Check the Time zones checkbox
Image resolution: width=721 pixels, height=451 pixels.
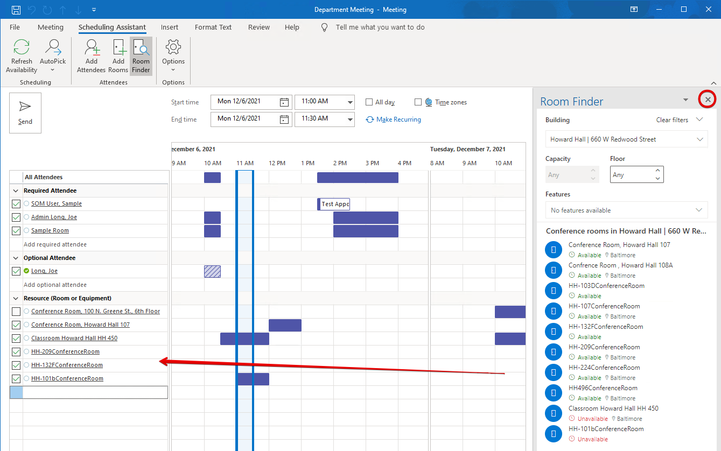coord(418,102)
